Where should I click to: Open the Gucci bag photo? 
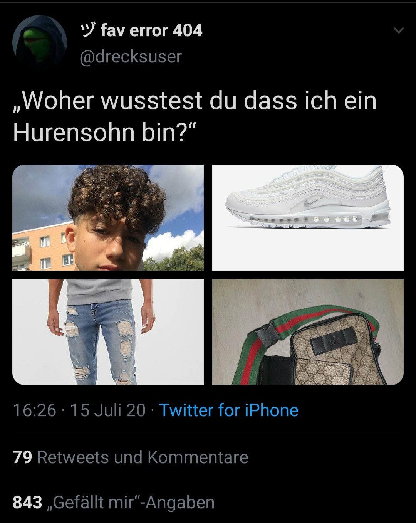(308, 332)
